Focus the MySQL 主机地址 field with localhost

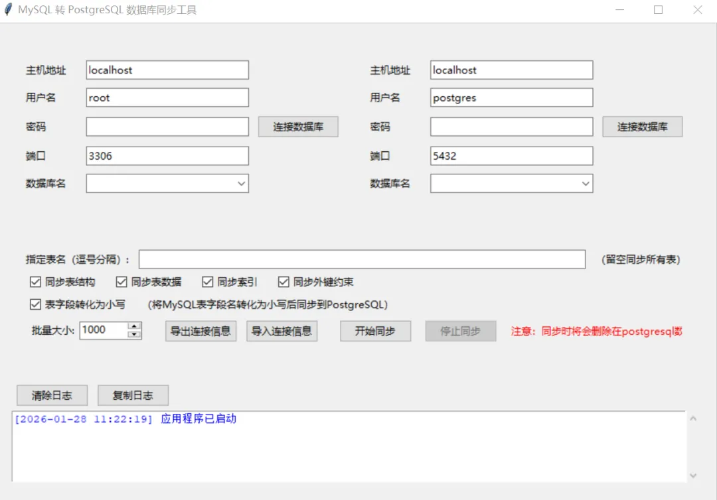[x=167, y=70]
